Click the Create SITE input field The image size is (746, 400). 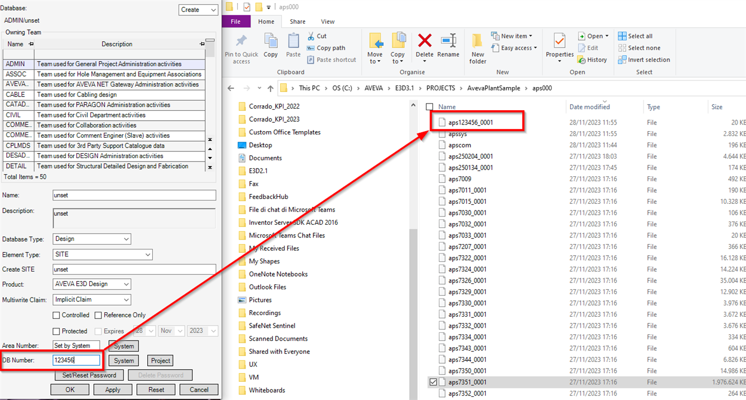(x=134, y=269)
